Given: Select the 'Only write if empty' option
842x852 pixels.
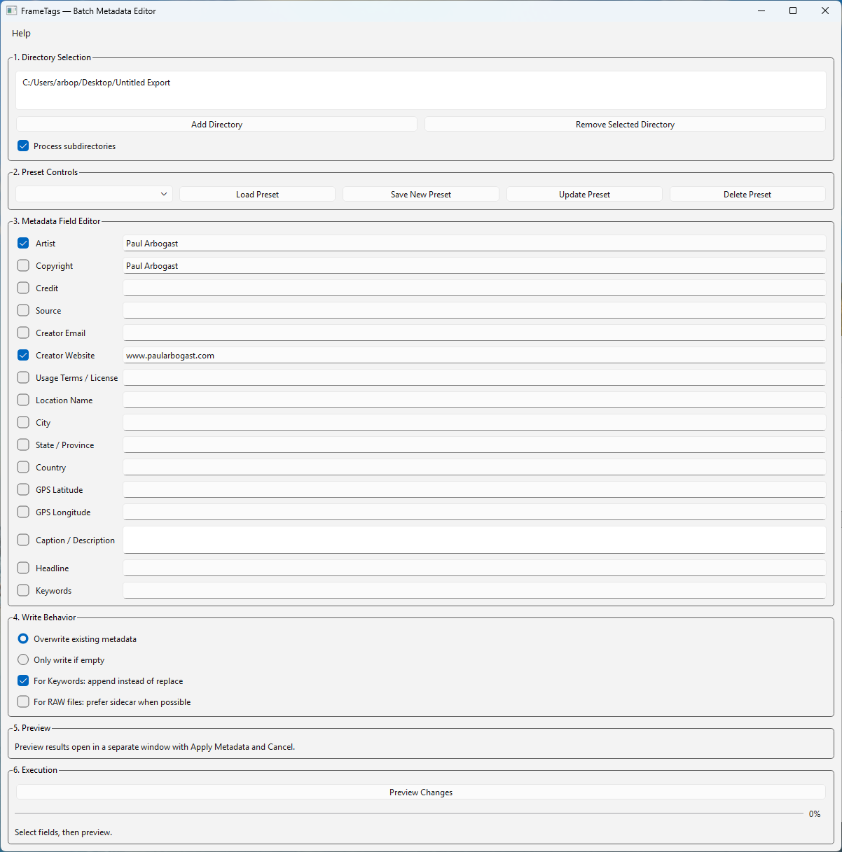Looking at the screenshot, I should 22,659.
